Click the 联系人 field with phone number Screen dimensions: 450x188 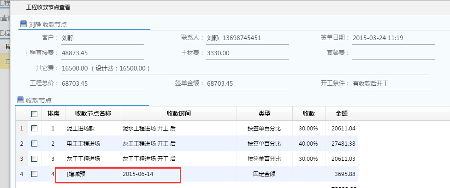click(247, 38)
